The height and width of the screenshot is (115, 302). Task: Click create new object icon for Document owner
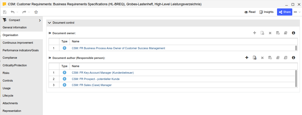(x=262, y=33)
